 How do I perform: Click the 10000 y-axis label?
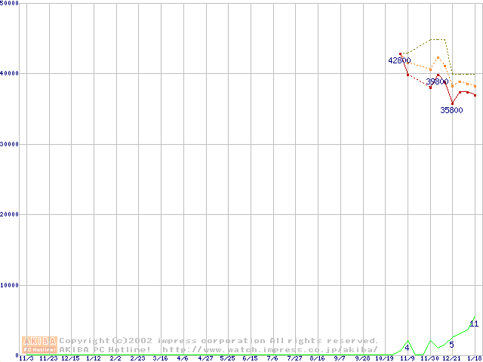pos(11,285)
